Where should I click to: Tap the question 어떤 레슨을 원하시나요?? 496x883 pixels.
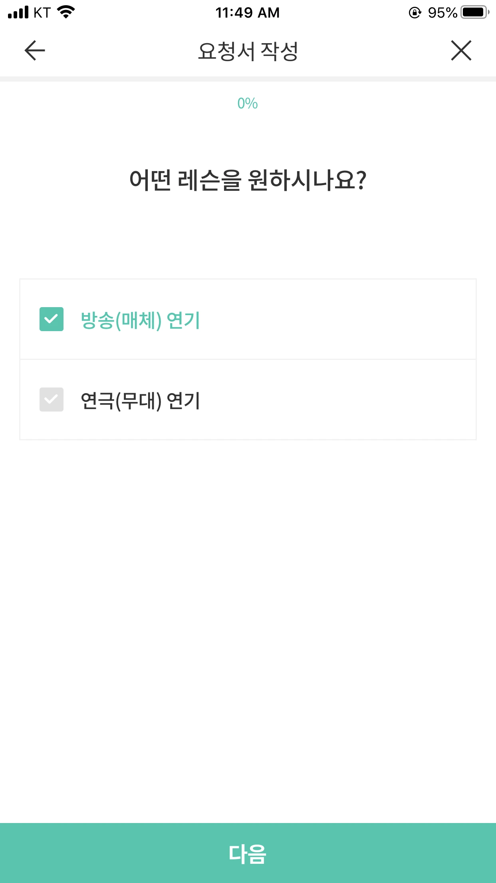[x=248, y=180]
